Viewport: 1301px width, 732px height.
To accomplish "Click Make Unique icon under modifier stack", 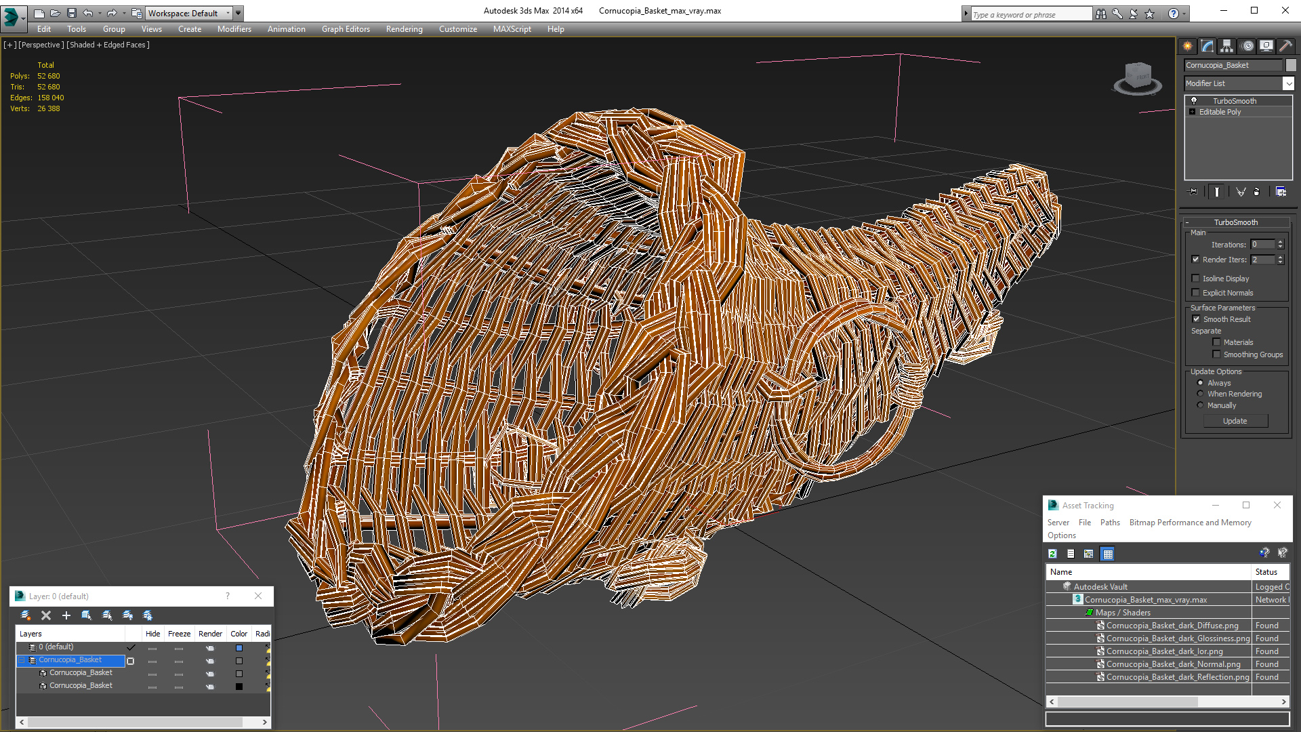I will (1241, 192).
